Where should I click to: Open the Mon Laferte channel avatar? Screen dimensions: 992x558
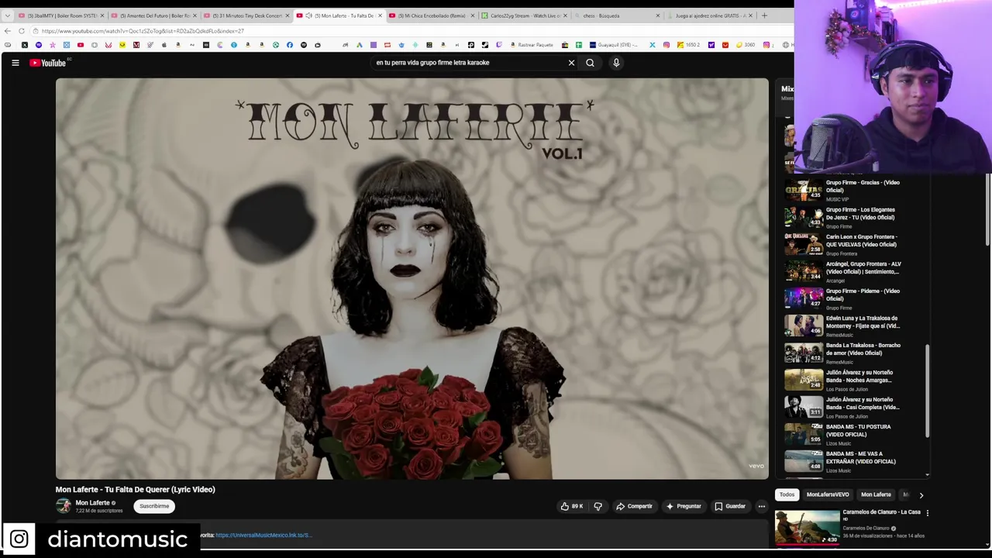click(x=64, y=506)
